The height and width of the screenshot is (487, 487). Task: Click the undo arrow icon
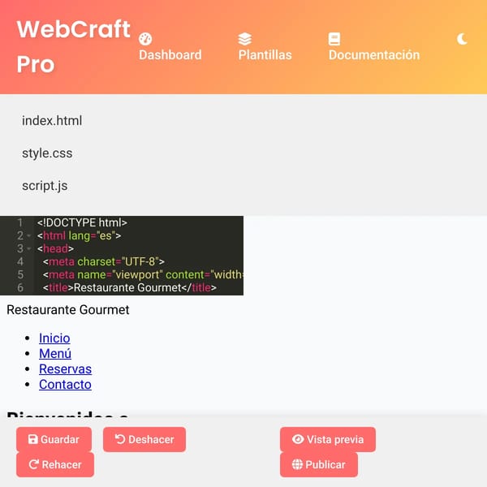point(120,439)
